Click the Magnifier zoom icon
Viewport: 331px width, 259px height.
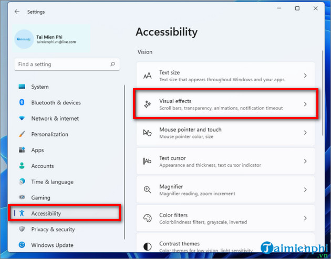(x=147, y=189)
